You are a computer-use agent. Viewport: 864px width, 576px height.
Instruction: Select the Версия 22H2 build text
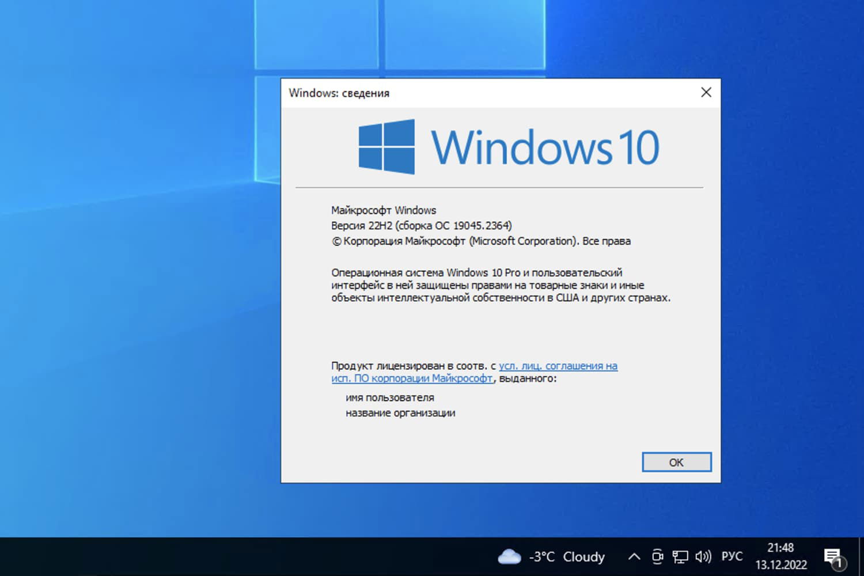click(421, 225)
